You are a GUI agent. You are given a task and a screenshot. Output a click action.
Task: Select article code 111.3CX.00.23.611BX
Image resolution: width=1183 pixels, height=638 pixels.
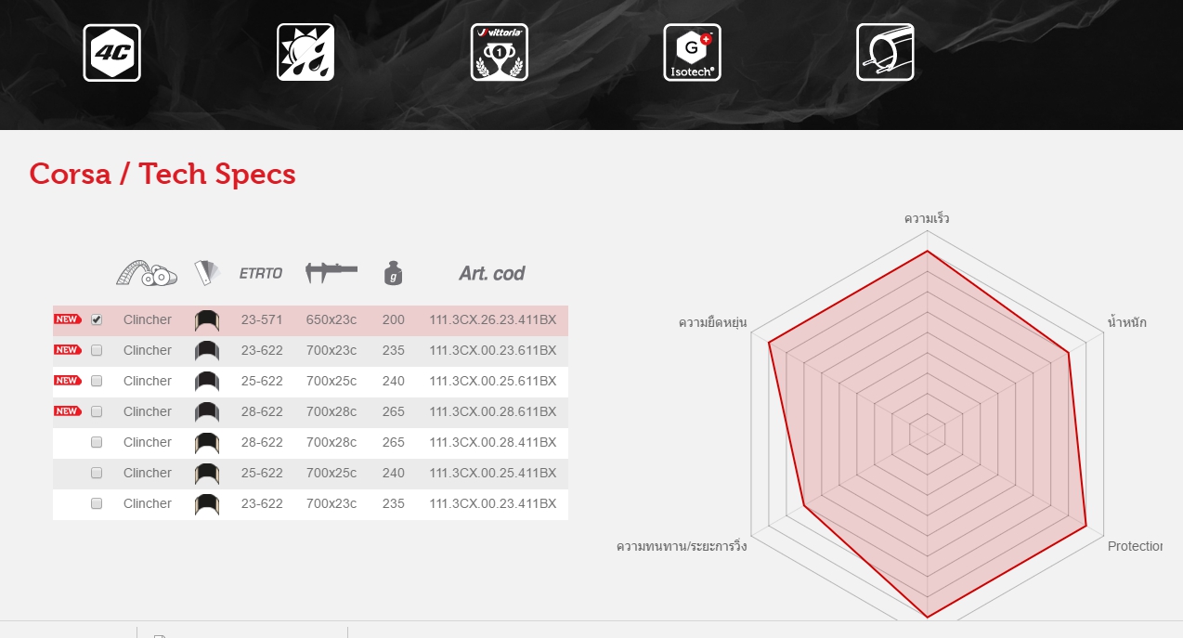coord(493,350)
